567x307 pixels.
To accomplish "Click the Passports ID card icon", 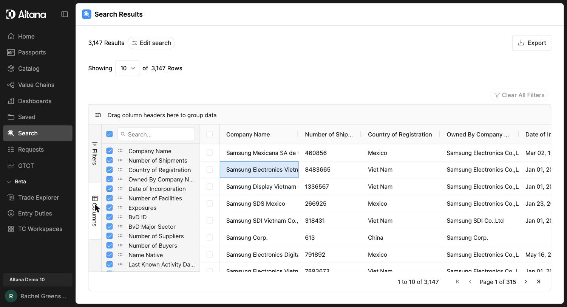I will pos(11,53).
